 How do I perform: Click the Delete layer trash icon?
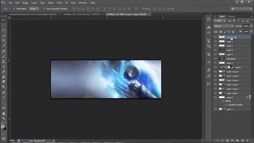pyautogui.click(x=247, y=141)
